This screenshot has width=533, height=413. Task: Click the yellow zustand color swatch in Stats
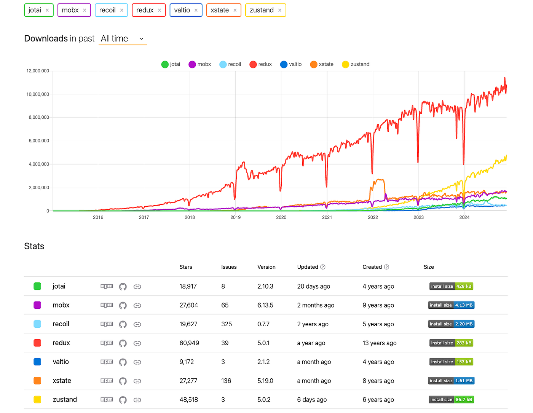[x=37, y=400]
